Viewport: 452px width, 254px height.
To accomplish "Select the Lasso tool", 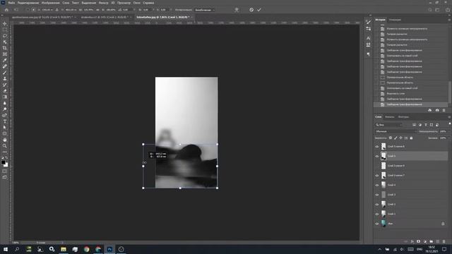I will (x=5, y=36).
